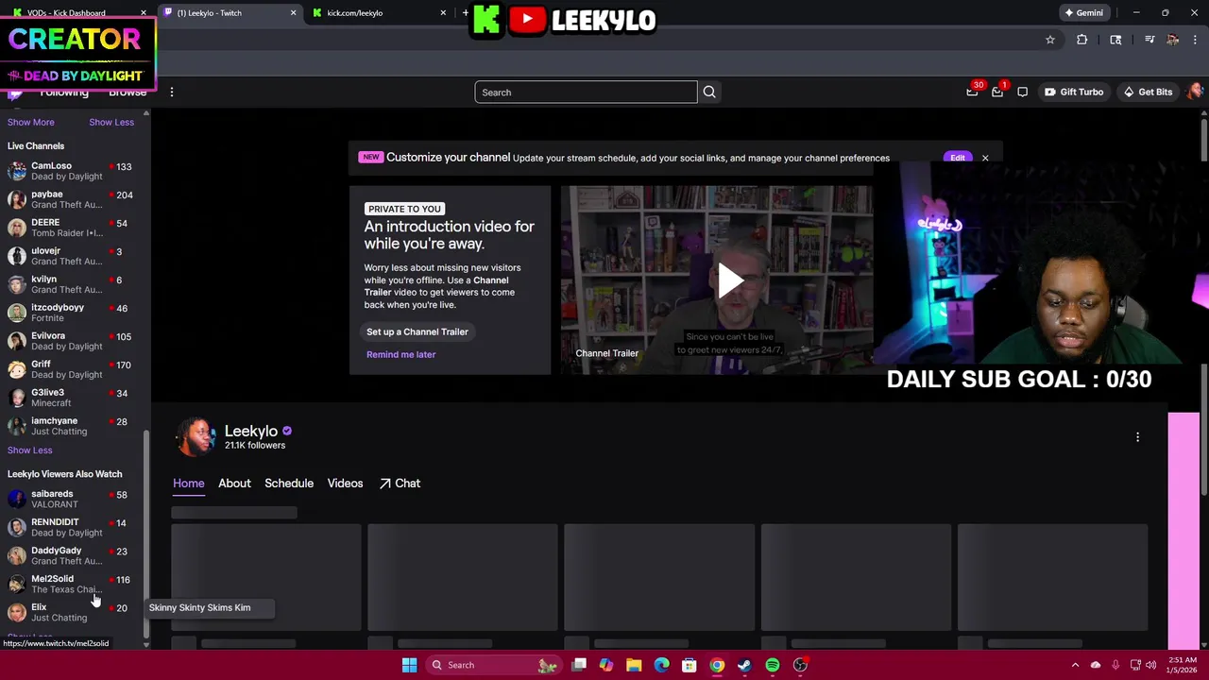
Task: Click Leekylo channel avatar
Action: (x=196, y=437)
